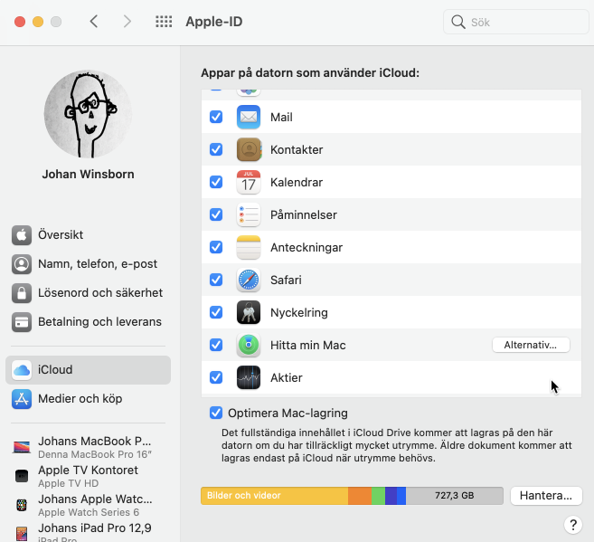
Task: Click the gray 727,3 GB free space segment
Action: (x=455, y=496)
